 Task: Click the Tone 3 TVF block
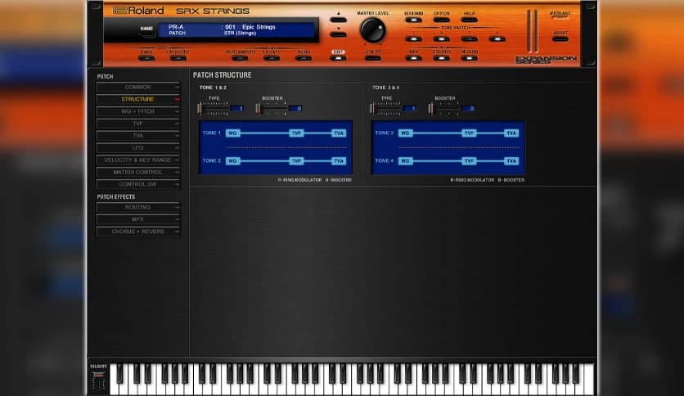tap(469, 133)
